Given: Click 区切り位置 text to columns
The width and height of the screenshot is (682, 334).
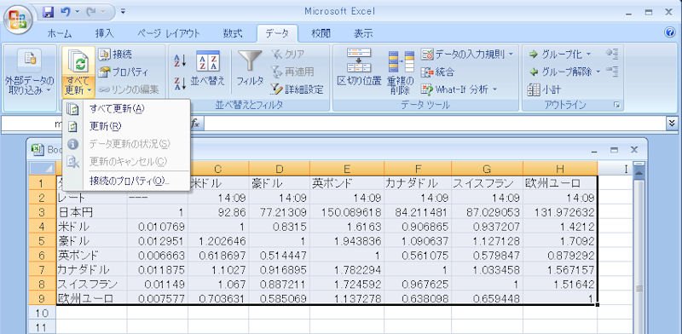Looking at the screenshot, I should [x=359, y=68].
